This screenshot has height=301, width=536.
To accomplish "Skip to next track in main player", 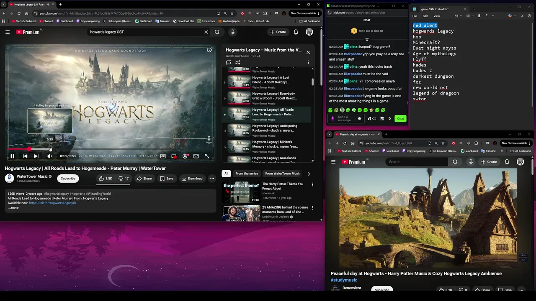I will (x=36, y=156).
